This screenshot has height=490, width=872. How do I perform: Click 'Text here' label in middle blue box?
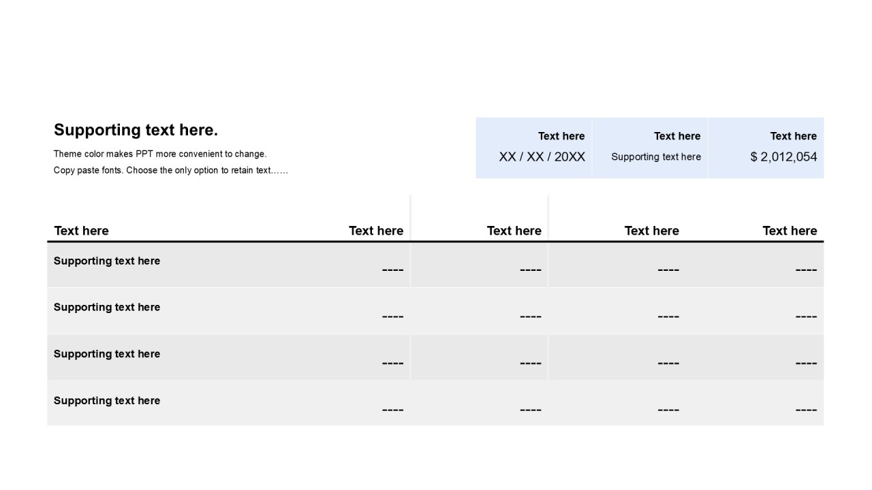coord(676,136)
